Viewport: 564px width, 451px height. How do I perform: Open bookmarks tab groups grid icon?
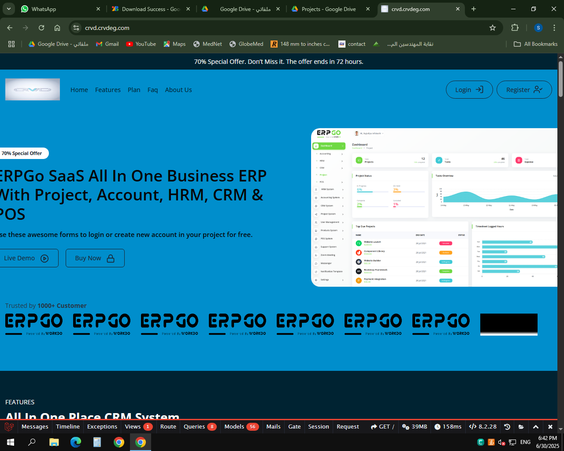(11, 44)
